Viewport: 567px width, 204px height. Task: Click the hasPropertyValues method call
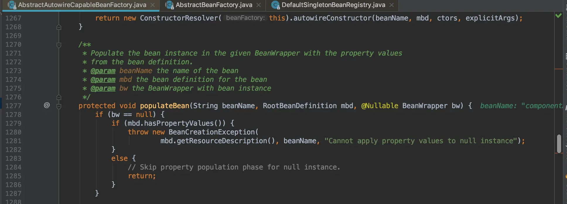click(x=179, y=123)
